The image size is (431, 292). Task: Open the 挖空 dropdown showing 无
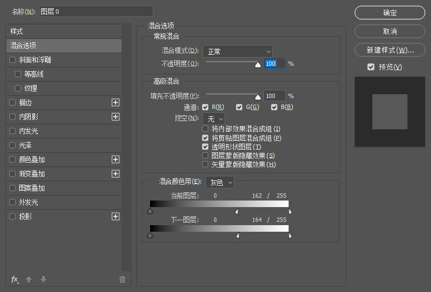tap(214, 119)
